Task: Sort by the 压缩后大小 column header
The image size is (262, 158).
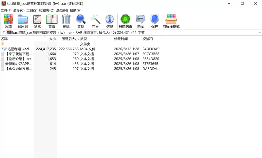Action: click(68, 39)
